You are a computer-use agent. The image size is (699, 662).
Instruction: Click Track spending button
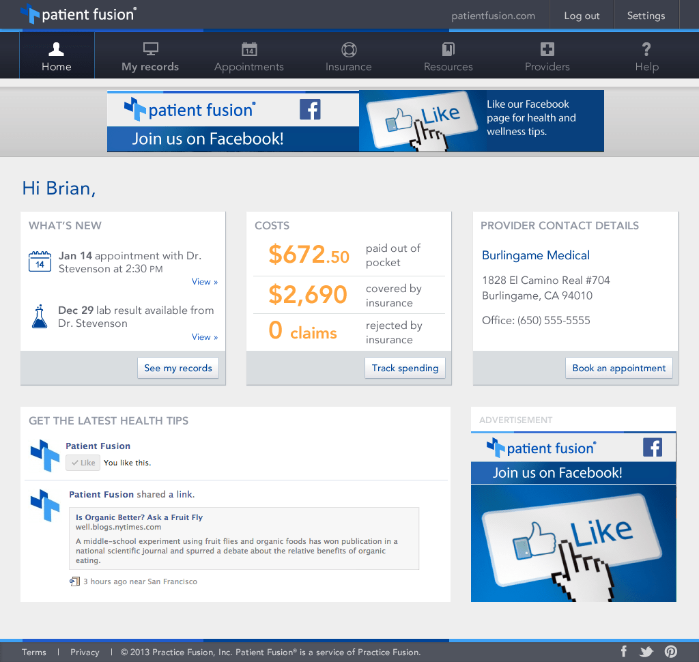tap(405, 368)
